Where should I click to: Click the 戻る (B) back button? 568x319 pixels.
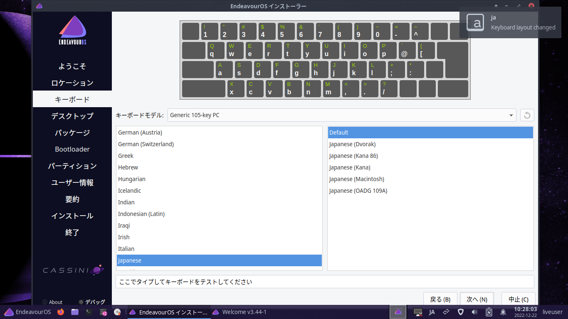[x=440, y=299]
